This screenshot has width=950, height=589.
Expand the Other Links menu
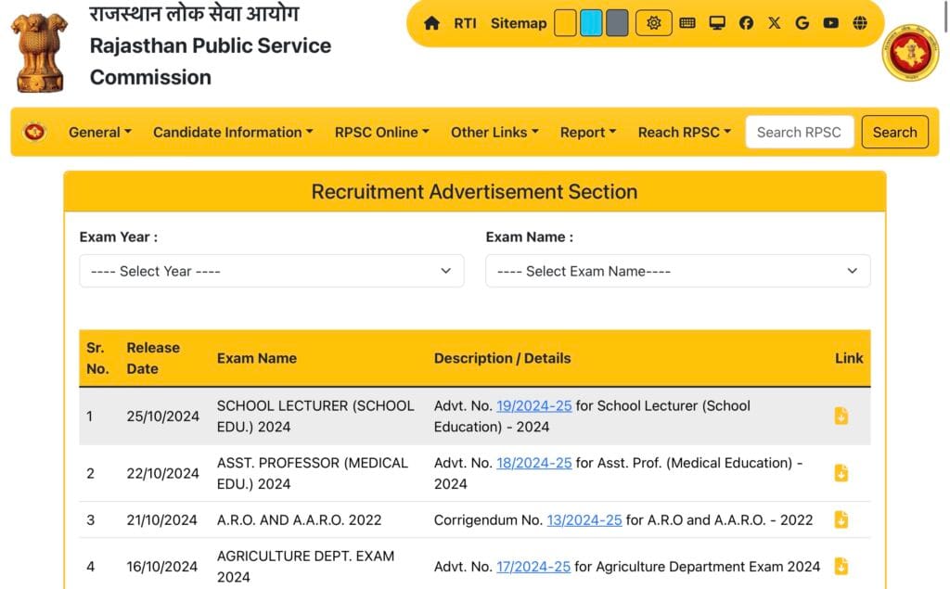(494, 132)
